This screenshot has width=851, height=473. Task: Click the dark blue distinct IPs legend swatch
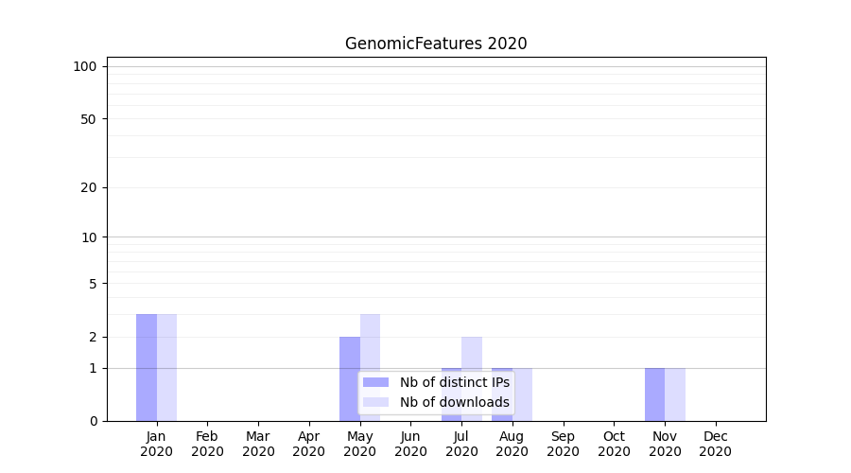coord(375,382)
